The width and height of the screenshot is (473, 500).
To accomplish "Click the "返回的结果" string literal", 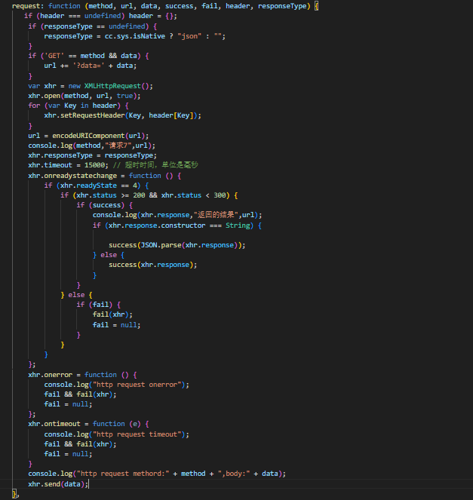I will coord(216,215).
